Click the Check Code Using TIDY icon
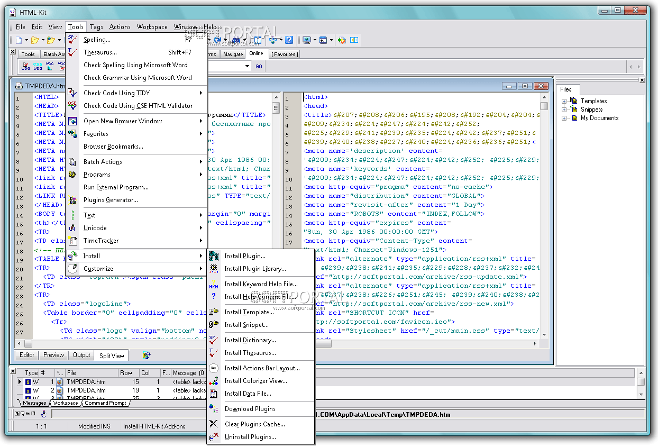The height and width of the screenshot is (447, 658). [73, 93]
